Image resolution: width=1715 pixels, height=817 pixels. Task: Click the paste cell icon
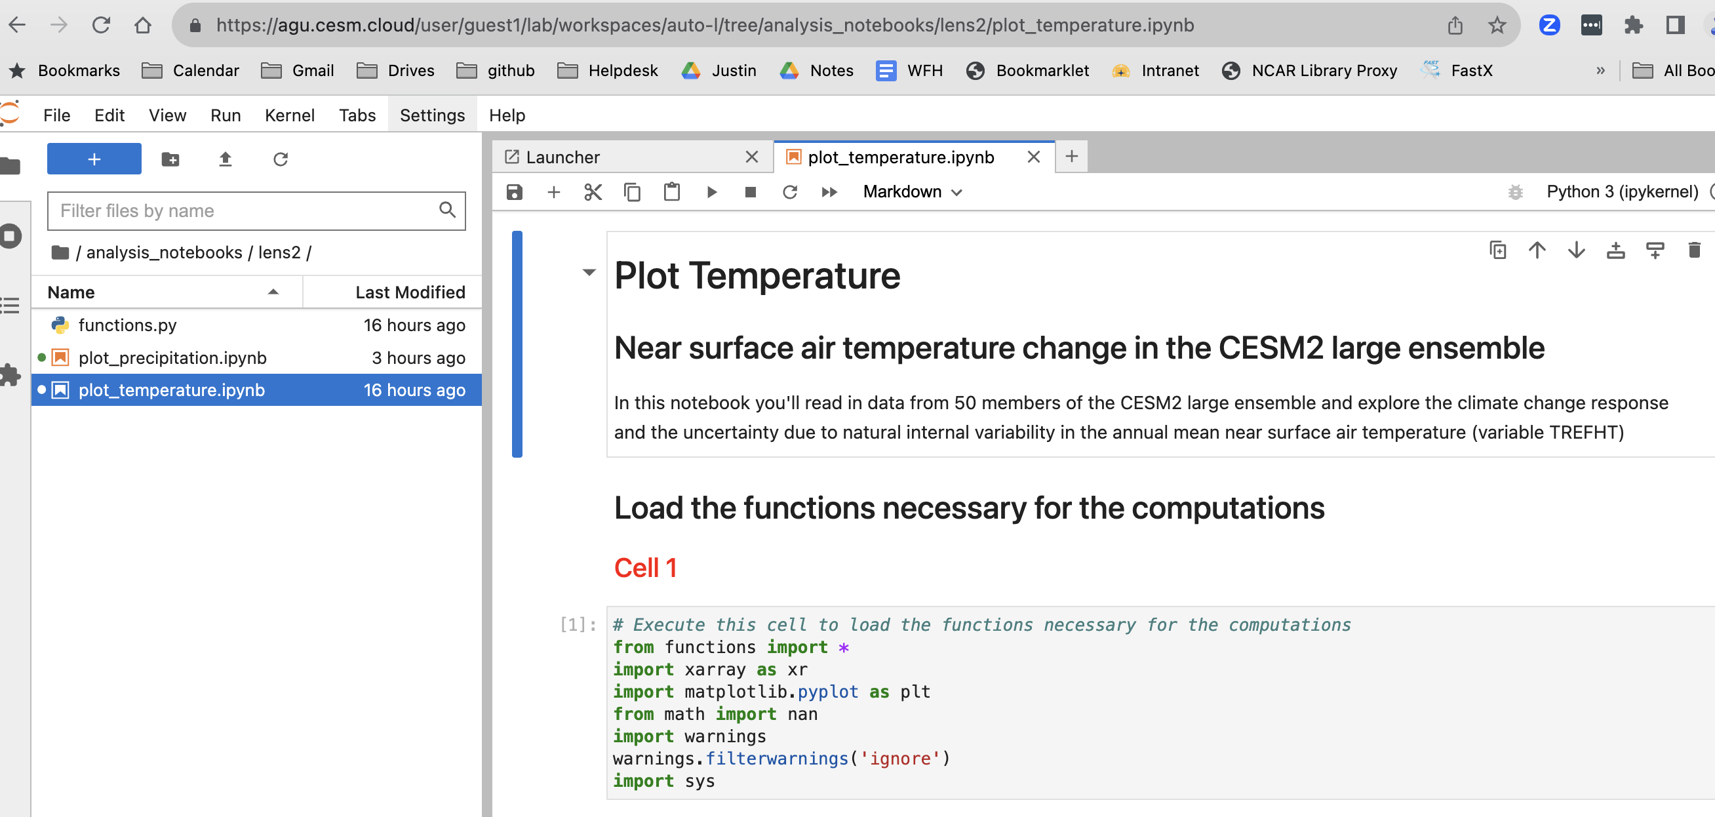[671, 193]
